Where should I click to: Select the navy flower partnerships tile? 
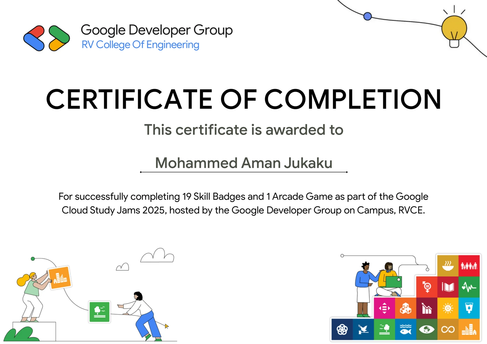(342, 329)
